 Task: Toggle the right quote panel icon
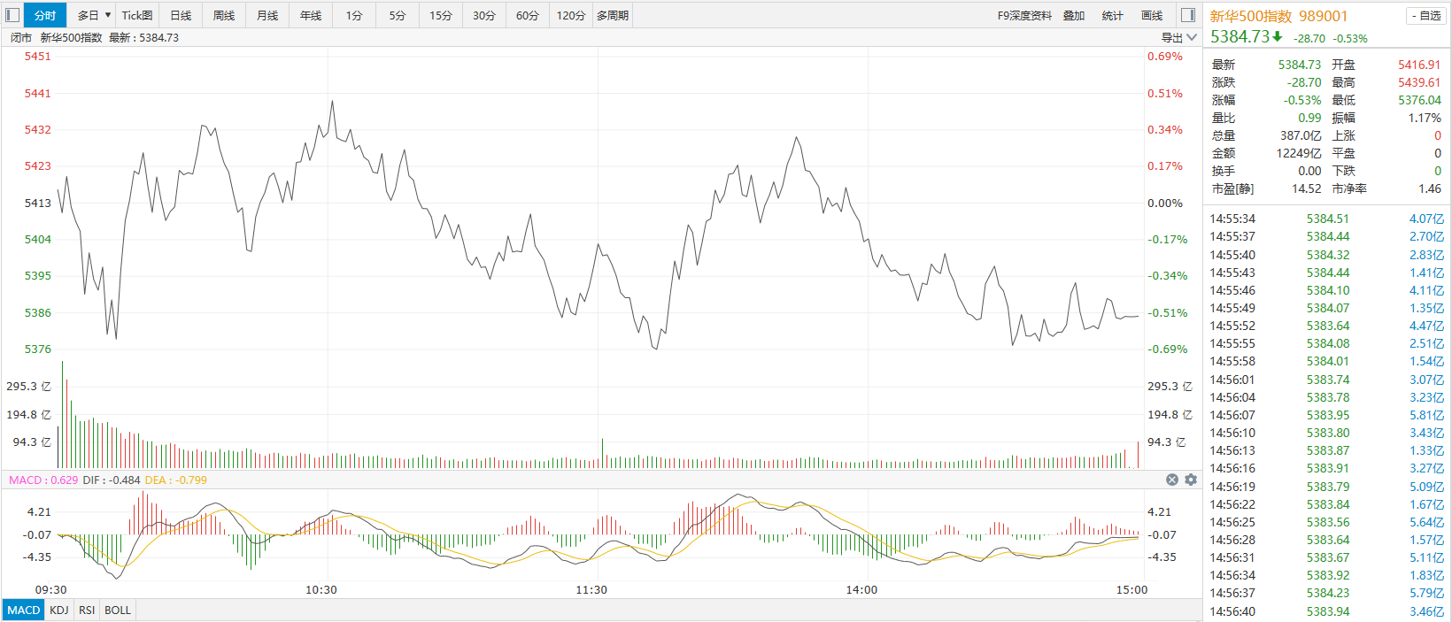[1188, 15]
